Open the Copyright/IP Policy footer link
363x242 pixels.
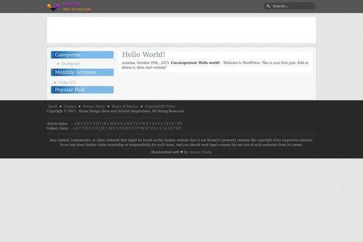click(x=160, y=106)
